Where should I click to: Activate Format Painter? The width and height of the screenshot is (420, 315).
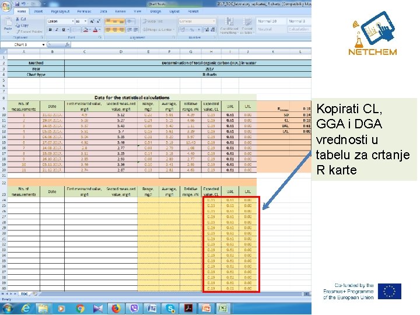(x=29, y=32)
